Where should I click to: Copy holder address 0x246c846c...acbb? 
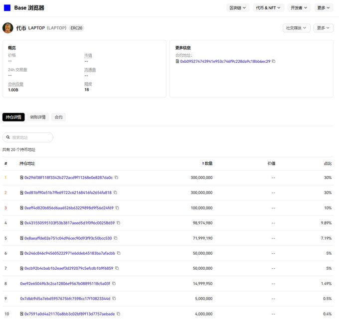click(119, 253)
